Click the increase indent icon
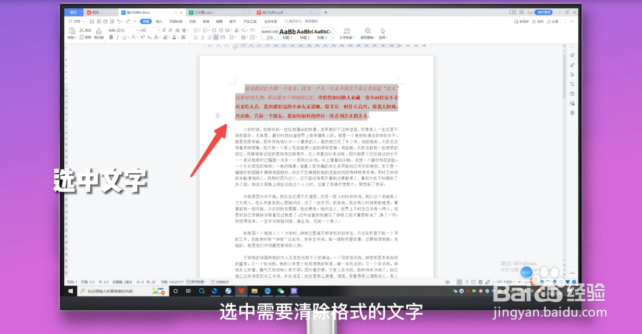This screenshot has width=642, height=334. click(221, 30)
